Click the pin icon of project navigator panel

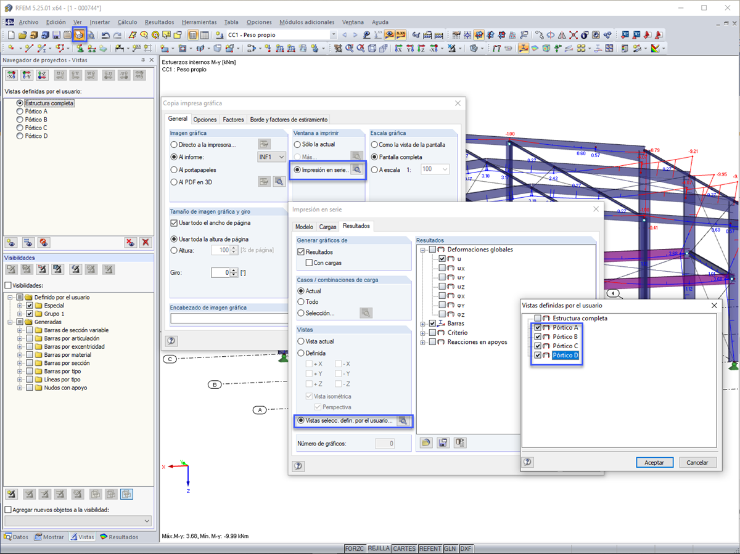click(x=142, y=60)
